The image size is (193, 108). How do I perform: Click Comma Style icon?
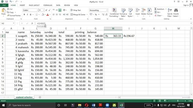tap(99, 15)
